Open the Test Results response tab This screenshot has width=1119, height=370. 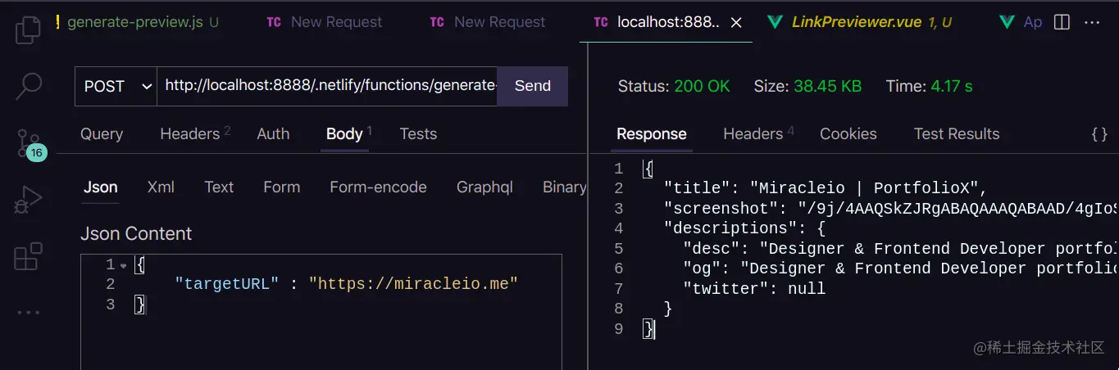coord(956,134)
